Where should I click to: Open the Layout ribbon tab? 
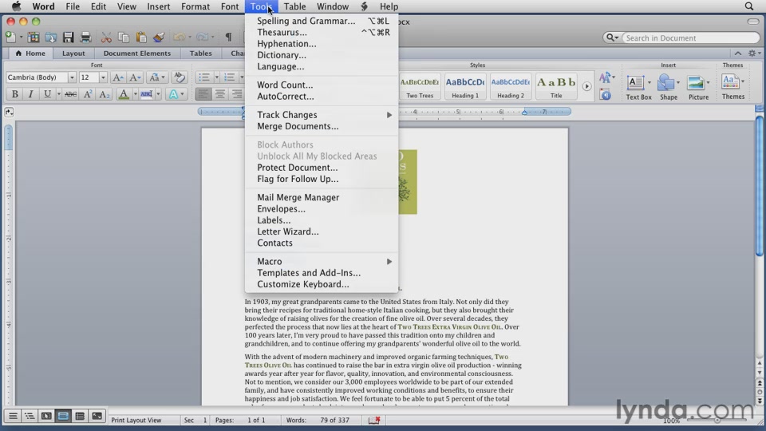73,53
